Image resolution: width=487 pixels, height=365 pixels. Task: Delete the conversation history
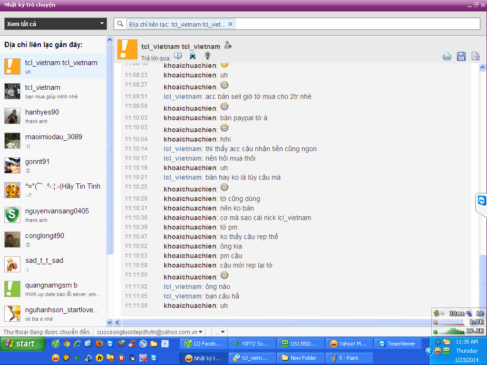pos(476,56)
